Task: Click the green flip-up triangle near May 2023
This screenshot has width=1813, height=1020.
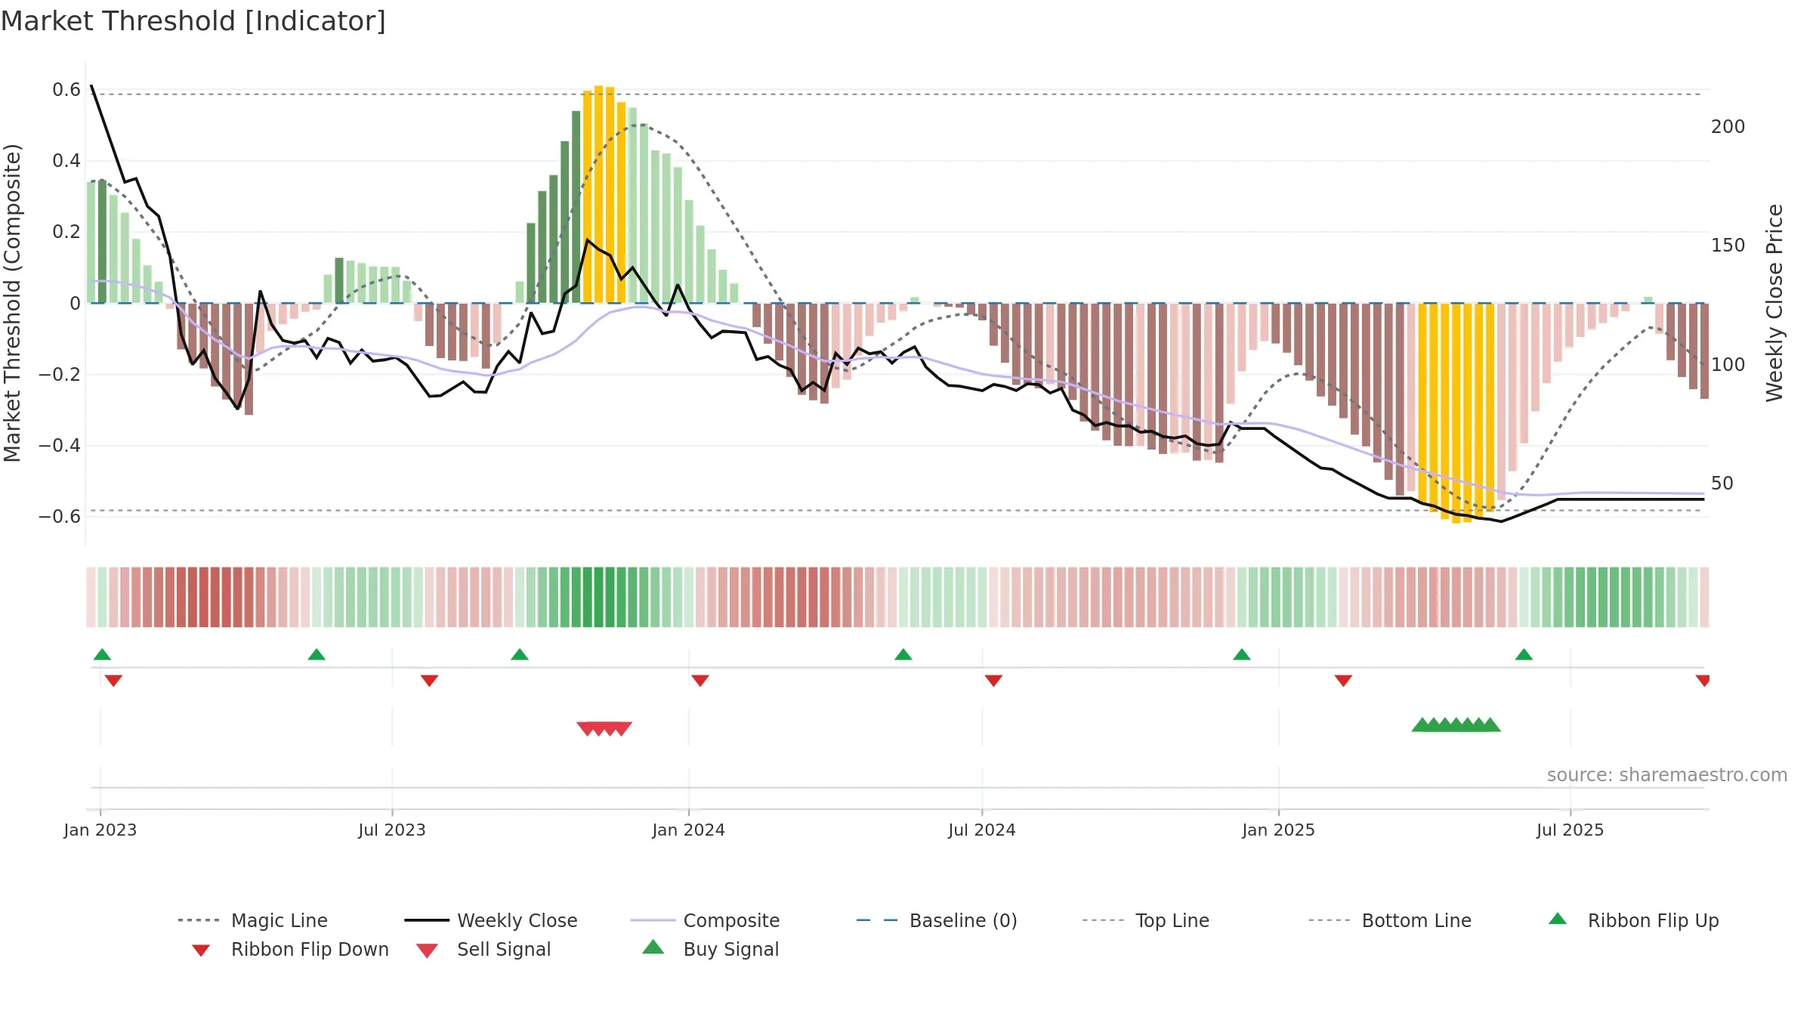Action: (x=317, y=654)
